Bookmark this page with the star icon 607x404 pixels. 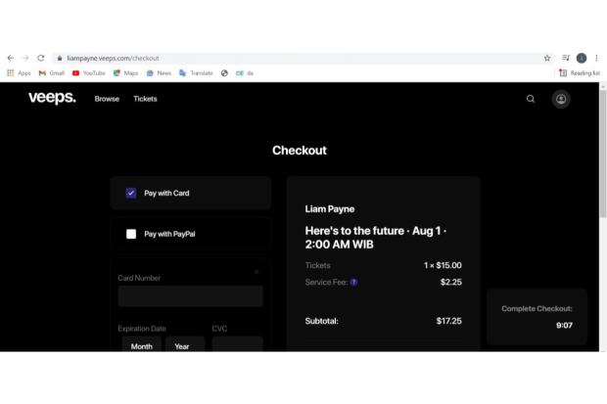547,58
